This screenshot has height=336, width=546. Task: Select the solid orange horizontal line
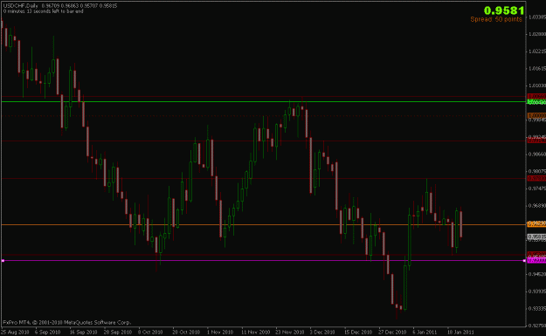point(263,224)
